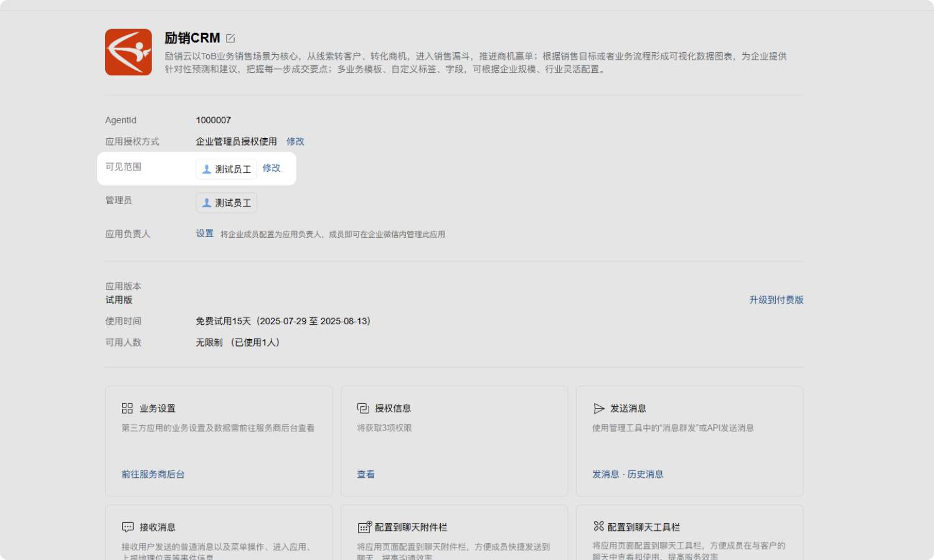Click the 可用人数 label
The image size is (934, 560).
123,342
